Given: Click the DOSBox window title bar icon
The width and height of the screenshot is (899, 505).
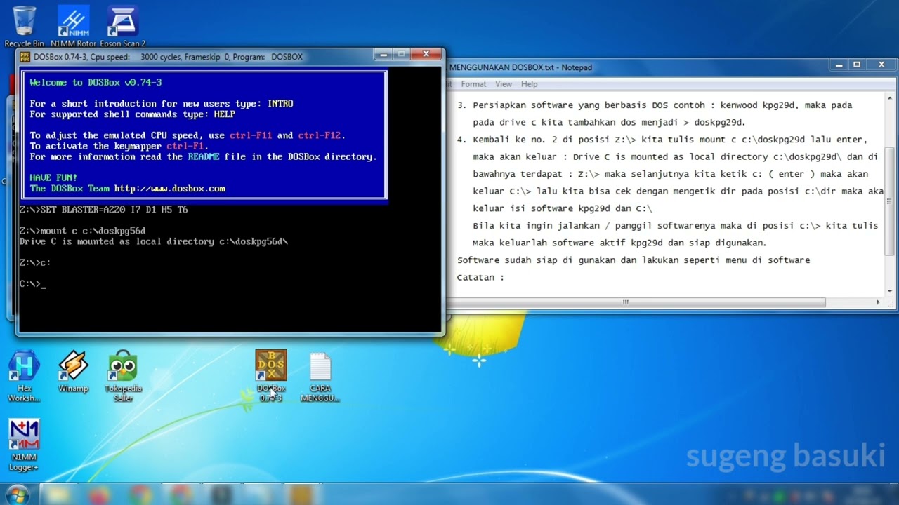Looking at the screenshot, I should point(25,57).
